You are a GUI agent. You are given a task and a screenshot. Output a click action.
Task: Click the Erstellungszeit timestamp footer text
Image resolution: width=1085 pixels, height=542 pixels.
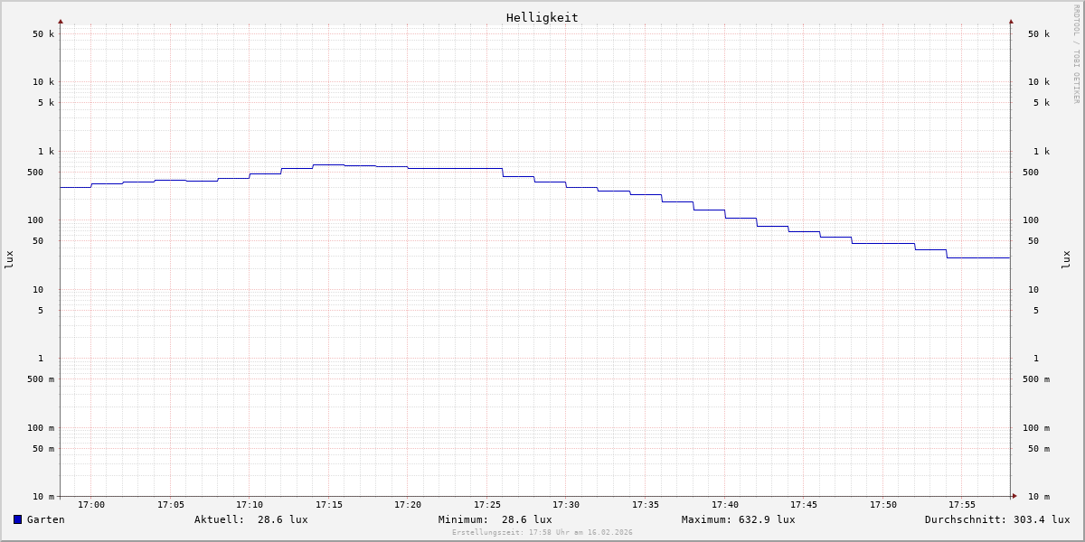tap(542, 533)
